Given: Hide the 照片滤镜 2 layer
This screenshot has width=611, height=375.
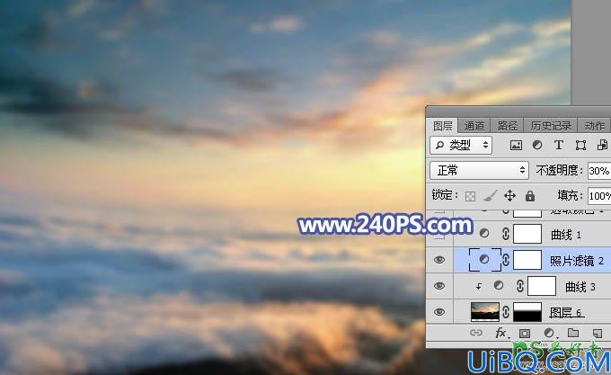Looking at the screenshot, I should [439, 260].
